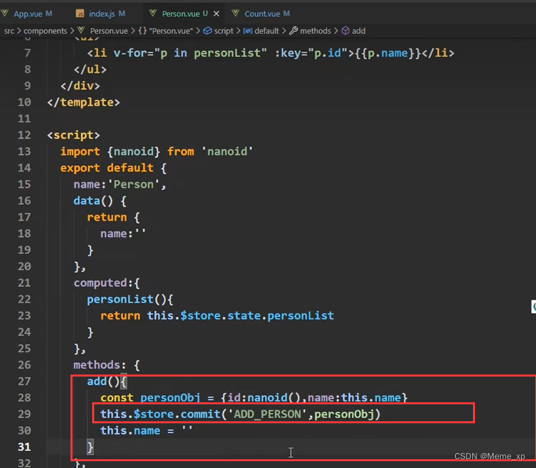
Task: Click "export default" on line 14
Action: (106, 168)
